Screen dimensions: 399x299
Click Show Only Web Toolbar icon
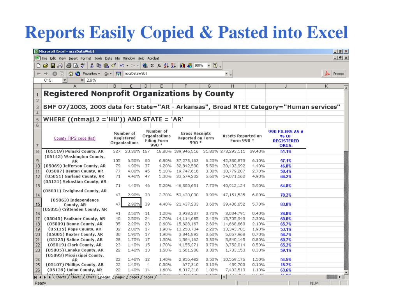(118, 74)
